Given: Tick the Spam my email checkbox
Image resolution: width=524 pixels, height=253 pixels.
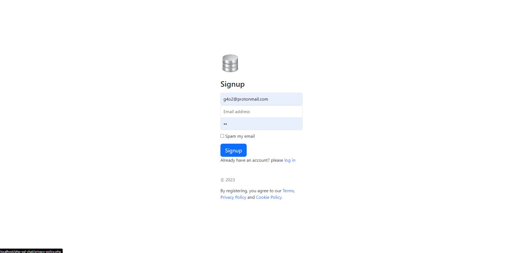Looking at the screenshot, I should coord(222,136).
